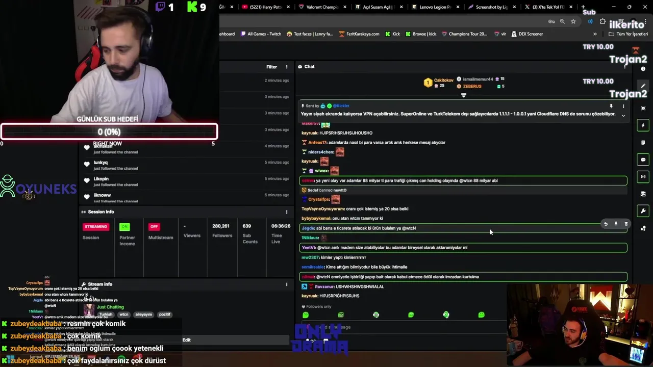Click the zoom magnifier icon in address bar
The width and height of the screenshot is (653, 367).
point(562,21)
